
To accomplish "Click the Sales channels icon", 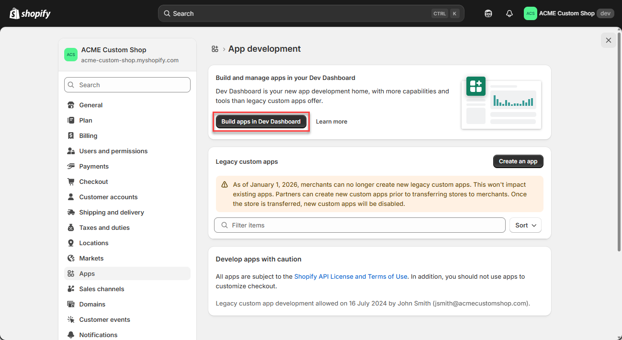I will [71, 289].
